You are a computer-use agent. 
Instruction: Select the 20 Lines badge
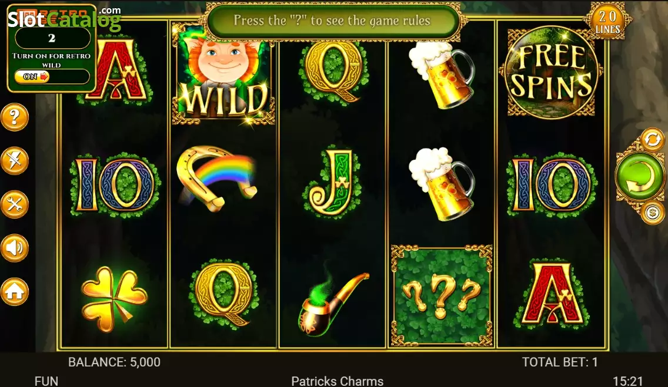608,22
